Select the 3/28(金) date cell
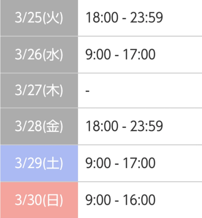Screen dimensions: 202x218 (x=39, y=126)
